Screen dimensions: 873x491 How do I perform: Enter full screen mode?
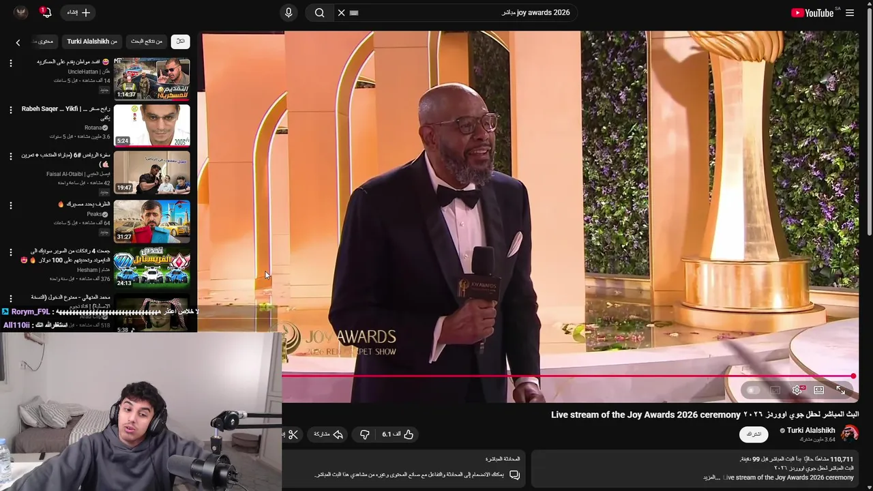click(x=840, y=390)
